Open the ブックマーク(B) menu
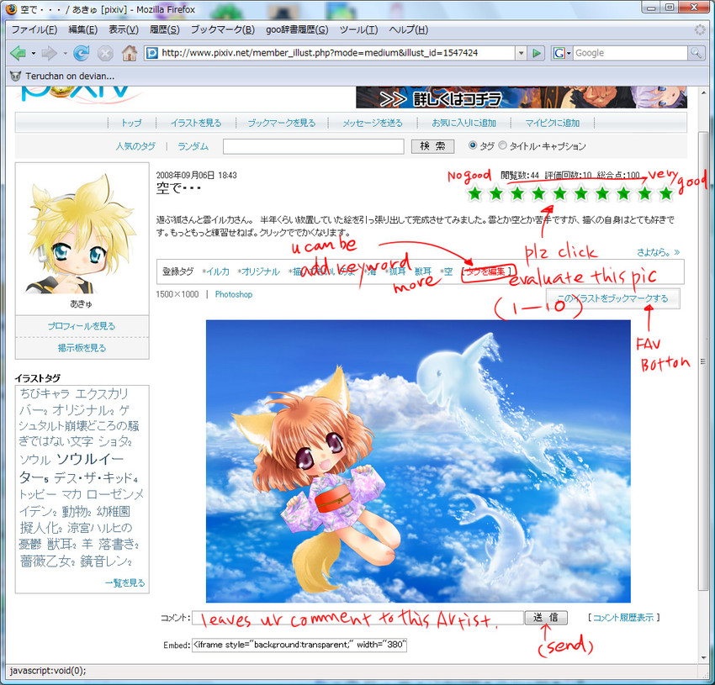This screenshot has width=715, height=685. click(x=223, y=29)
